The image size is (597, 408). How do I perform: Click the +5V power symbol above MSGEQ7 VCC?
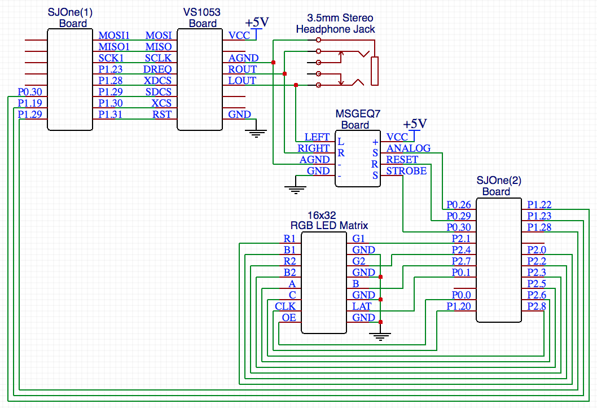pyautogui.click(x=415, y=129)
